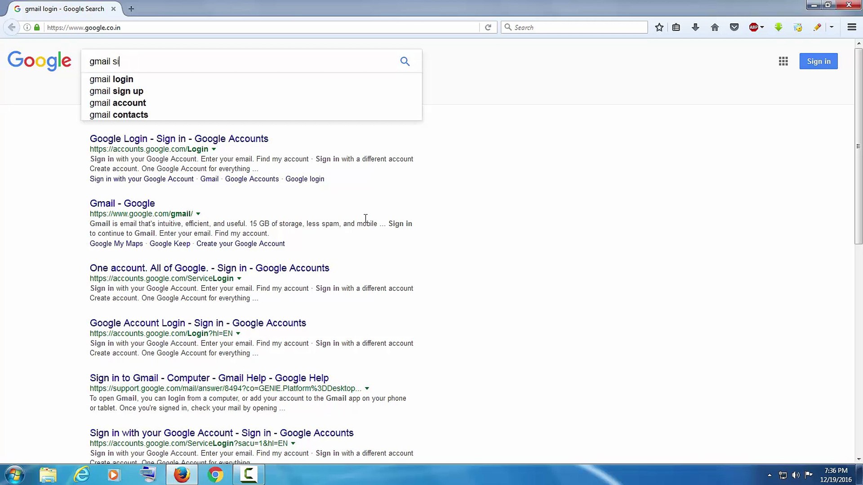Click inside the address bar field
Image resolution: width=863 pixels, height=485 pixels.
coord(180,27)
